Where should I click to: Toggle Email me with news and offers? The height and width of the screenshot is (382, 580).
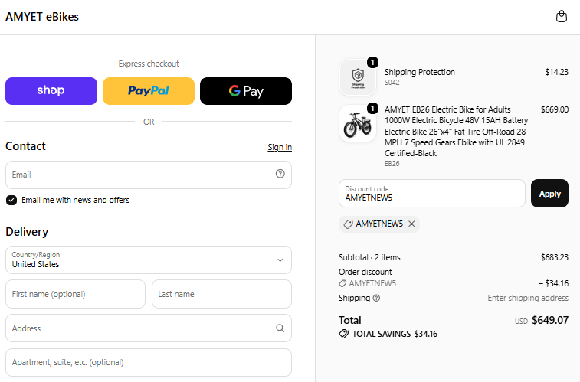point(11,201)
